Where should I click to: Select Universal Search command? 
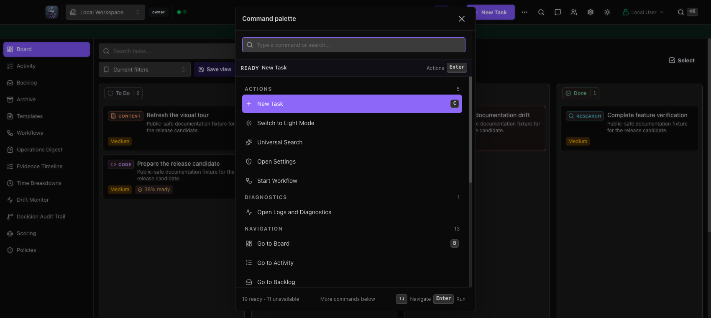(x=352, y=142)
